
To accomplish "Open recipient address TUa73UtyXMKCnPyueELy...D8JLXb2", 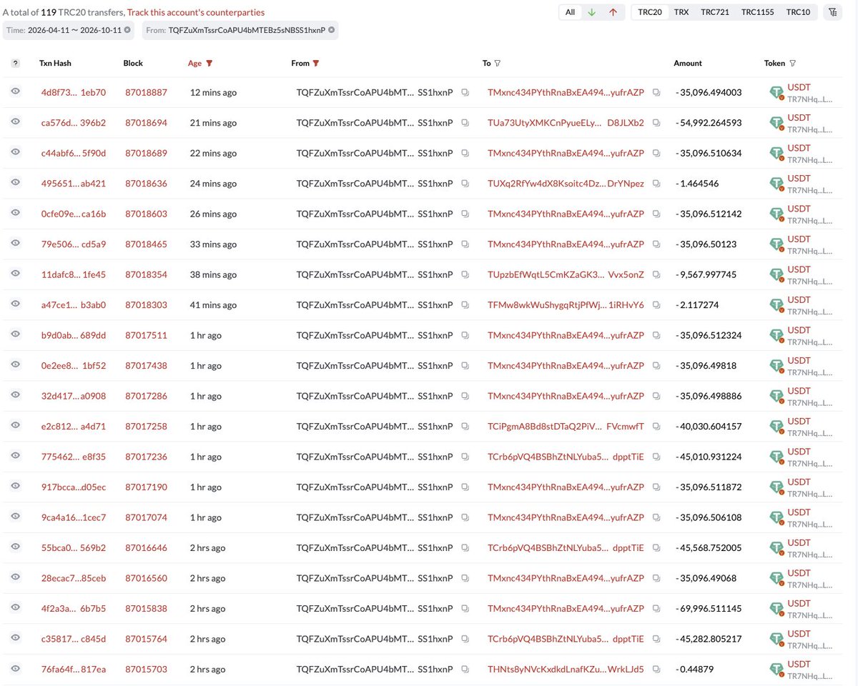I will tap(566, 123).
